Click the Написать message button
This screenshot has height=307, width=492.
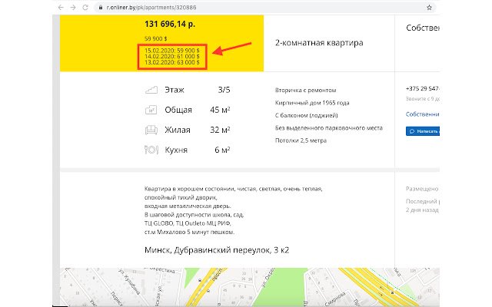(423, 131)
